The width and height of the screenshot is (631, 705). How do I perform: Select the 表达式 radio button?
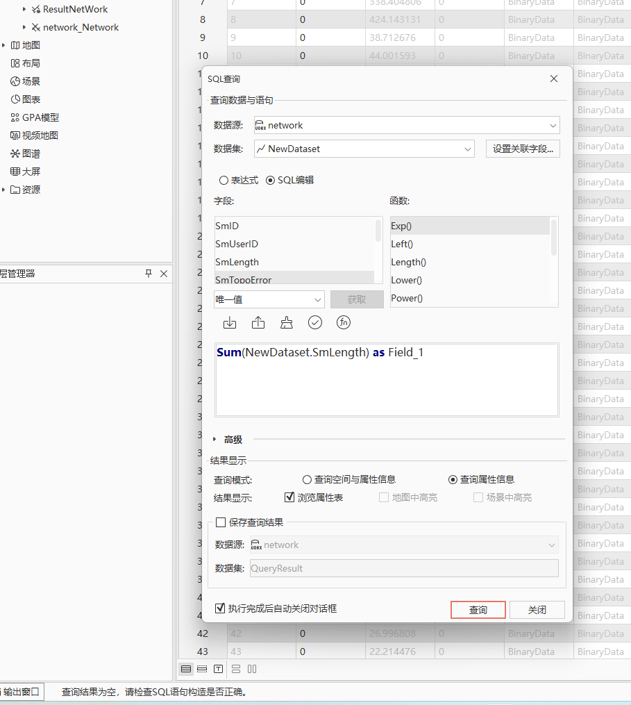(x=224, y=180)
